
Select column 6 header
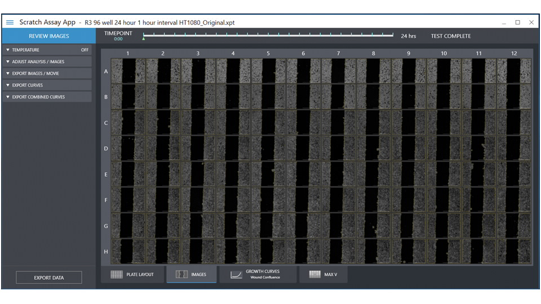click(303, 53)
